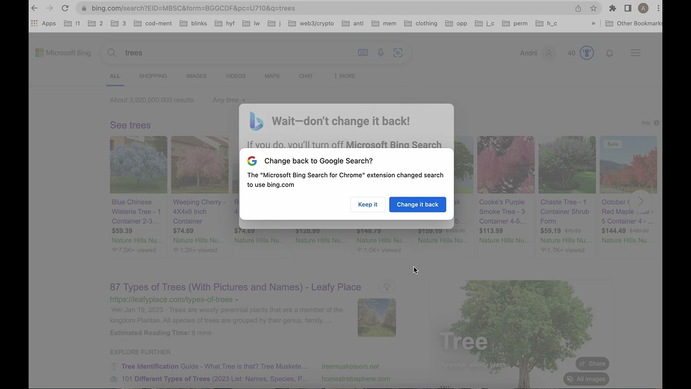Open the Extensions puzzle icon
Viewport: 691px width, 389px height.
click(612, 8)
